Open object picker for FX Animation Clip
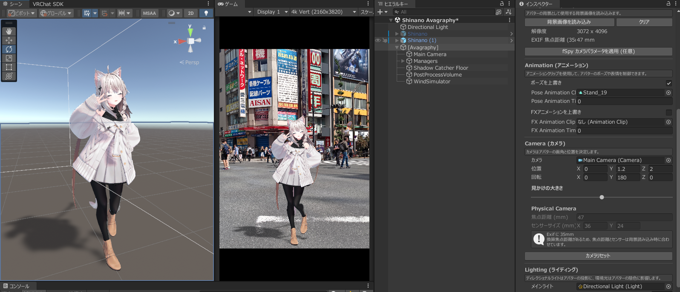This screenshot has height=292, width=680. 668,122
